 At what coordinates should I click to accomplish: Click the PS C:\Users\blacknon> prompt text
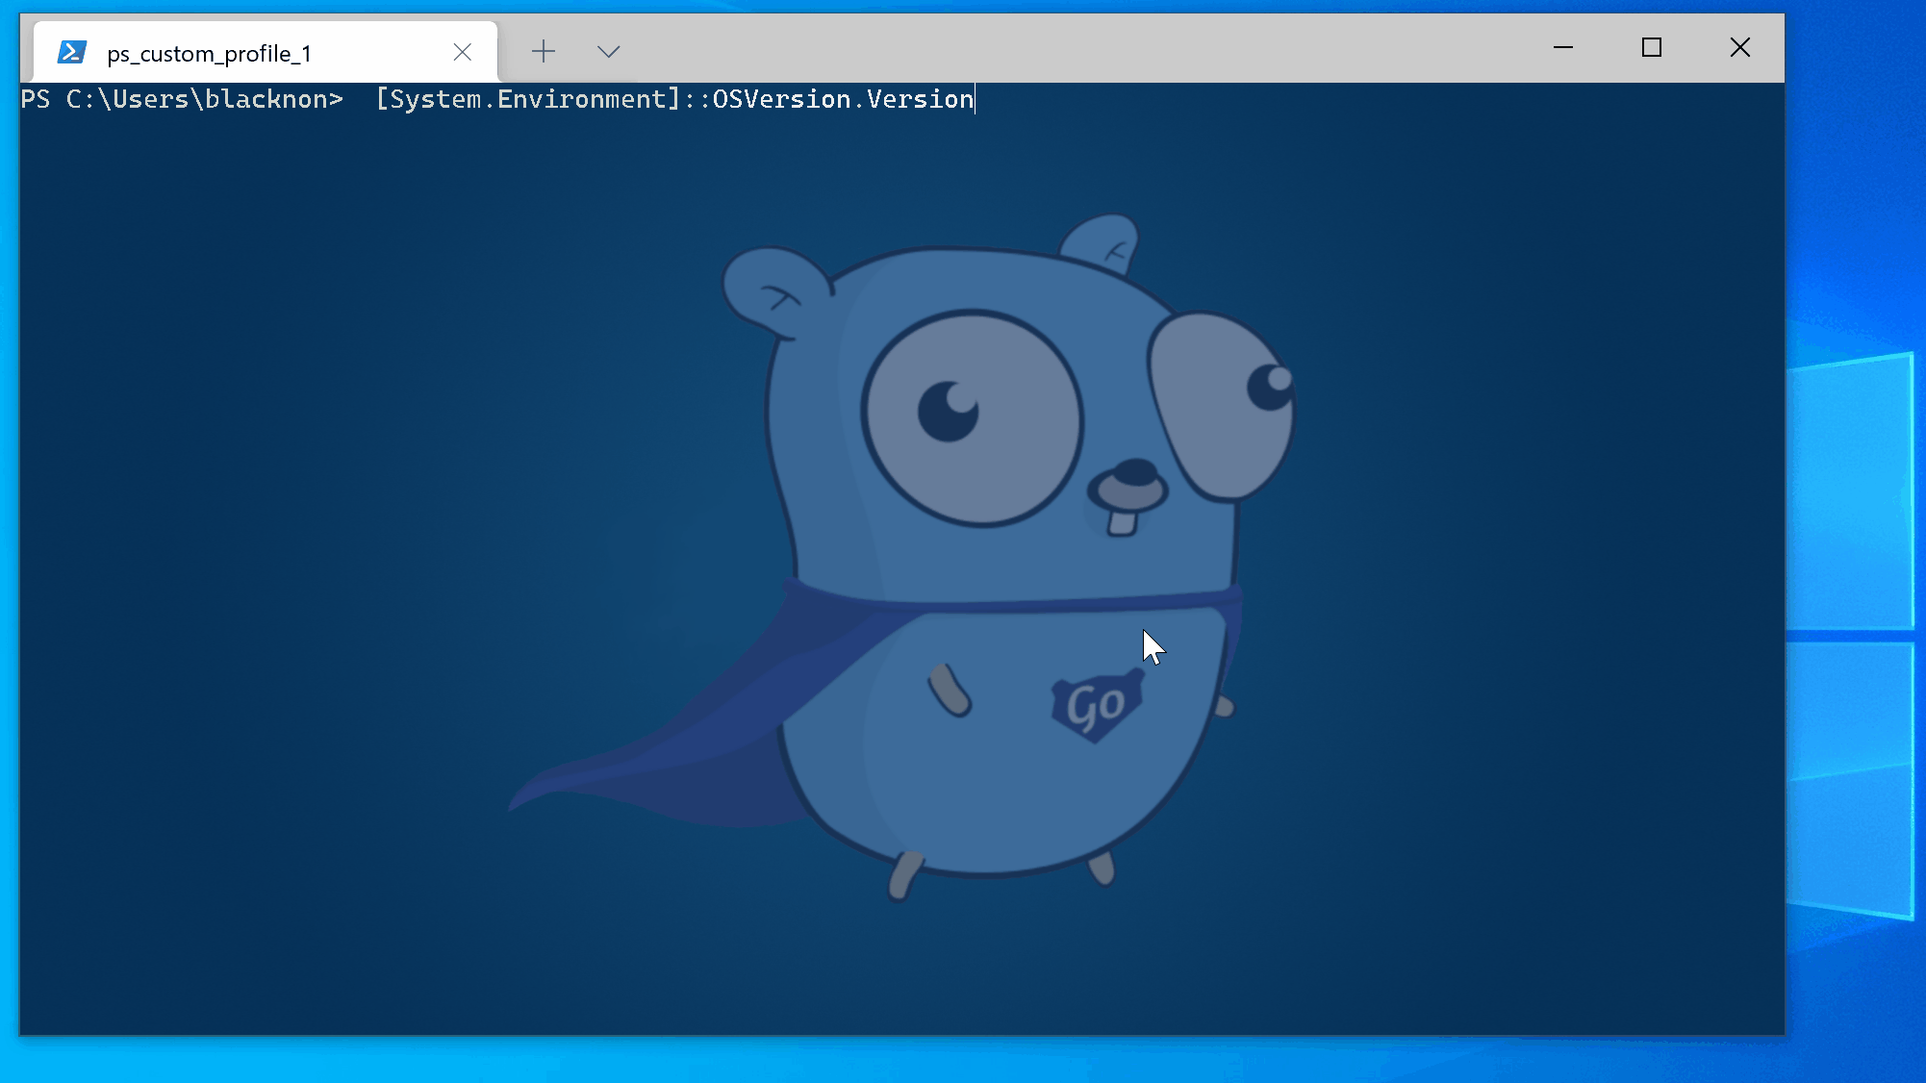coord(181,99)
